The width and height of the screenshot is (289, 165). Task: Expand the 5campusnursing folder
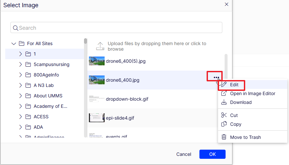click(x=20, y=64)
